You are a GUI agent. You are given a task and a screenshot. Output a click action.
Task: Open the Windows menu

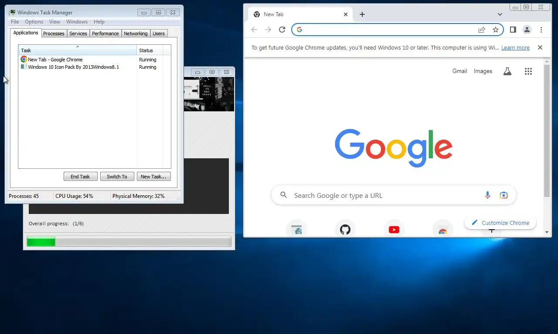coord(77,22)
